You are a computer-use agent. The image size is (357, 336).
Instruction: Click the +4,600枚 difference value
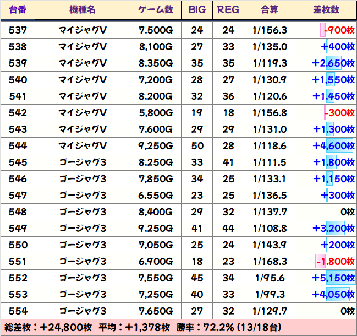click(333, 145)
